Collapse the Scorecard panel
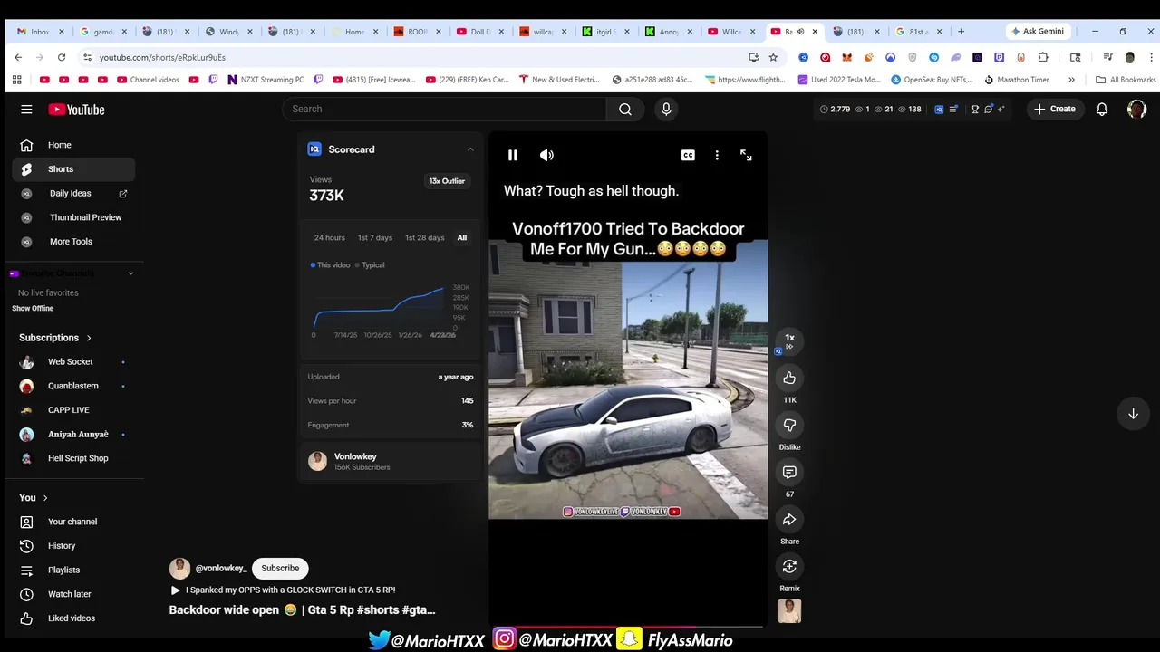Image resolution: width=1160 pixels, height=652 pixels. 470,149
